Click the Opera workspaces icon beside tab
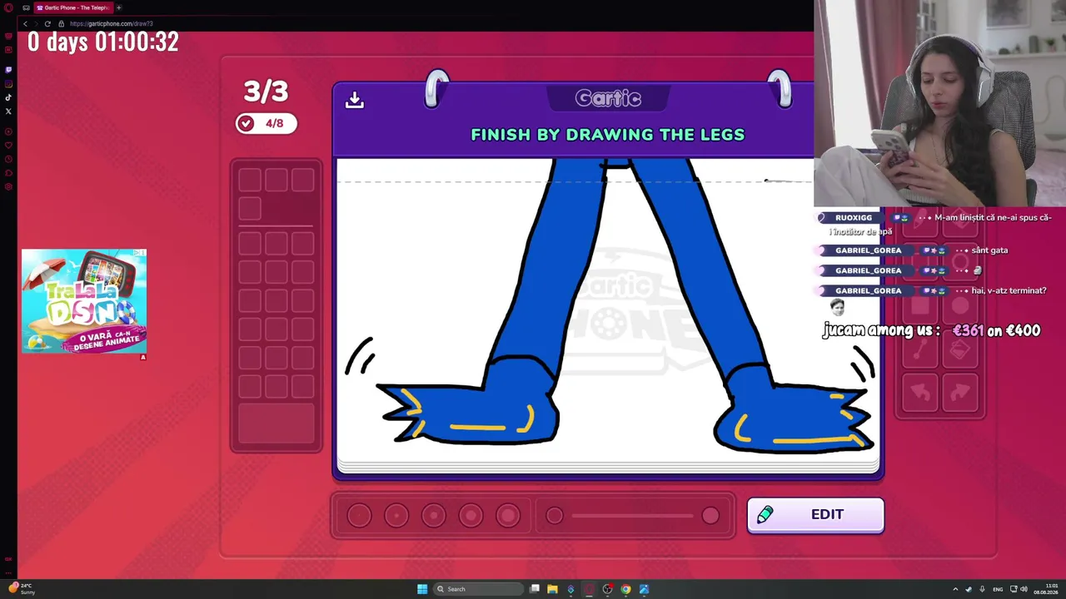 click(x=26, y=7)
